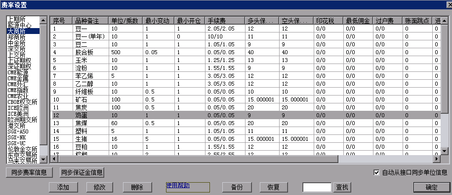Screen dimensions: 452x195
Task: Click the 同步费率信息 button
Action: [29, 173]
